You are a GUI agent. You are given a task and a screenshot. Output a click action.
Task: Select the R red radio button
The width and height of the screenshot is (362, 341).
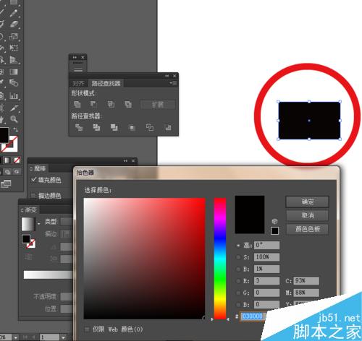(238, 281)
